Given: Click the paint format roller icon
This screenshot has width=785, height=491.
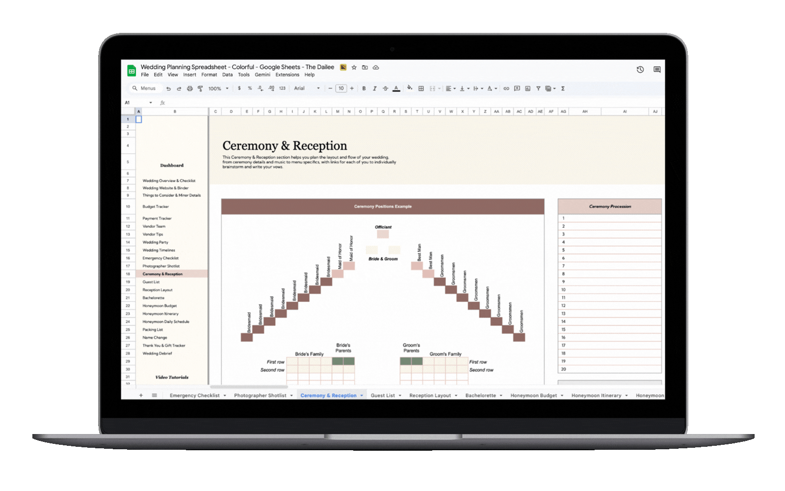Looking at the screenshot, I should [200, 89].
